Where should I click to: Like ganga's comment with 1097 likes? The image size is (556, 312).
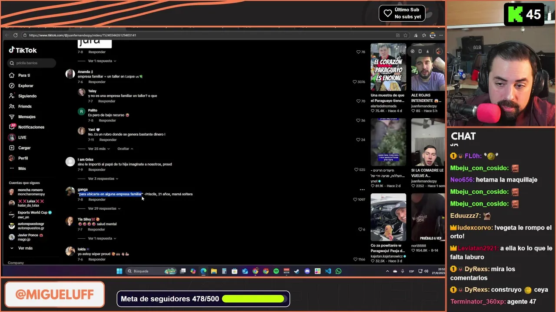tap(355, 199)
